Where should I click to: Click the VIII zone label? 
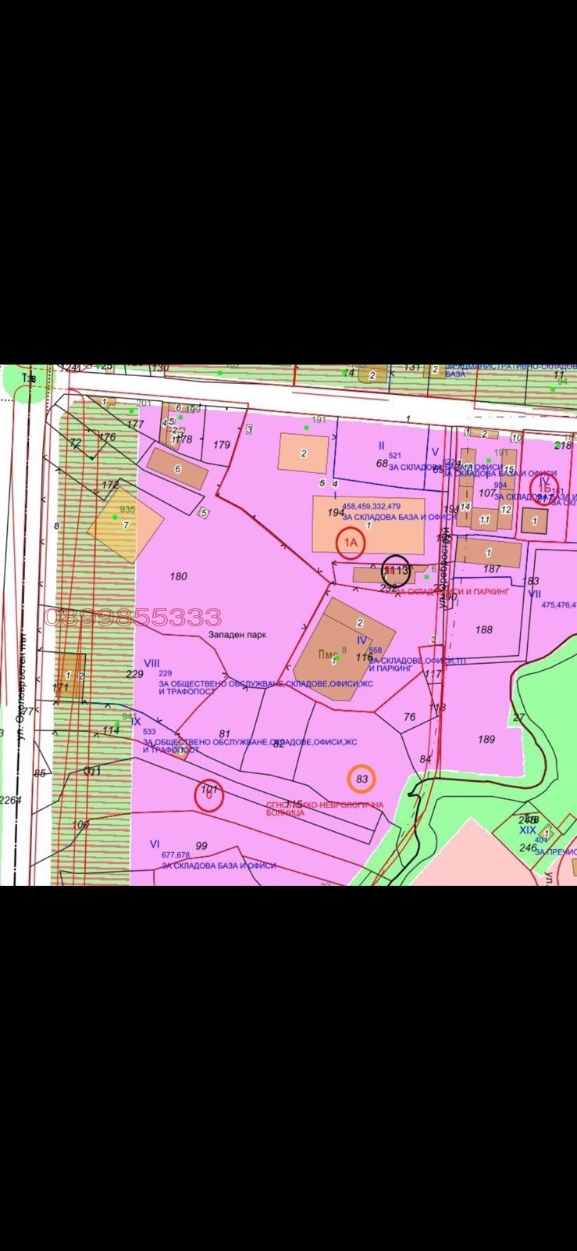151,663
